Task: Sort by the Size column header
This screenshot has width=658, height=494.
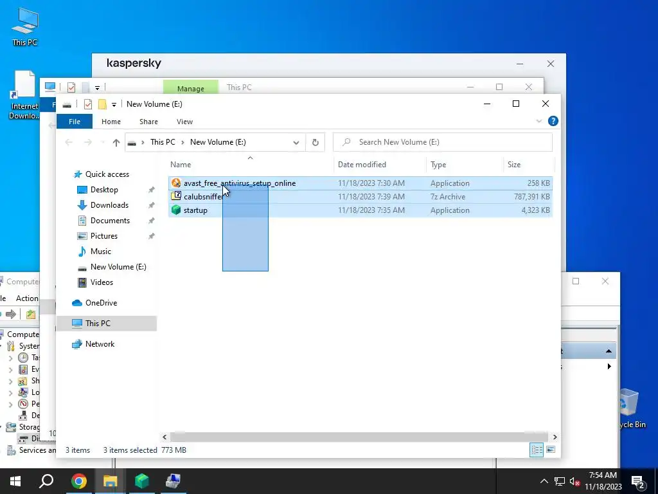Action: pos(514,165)
